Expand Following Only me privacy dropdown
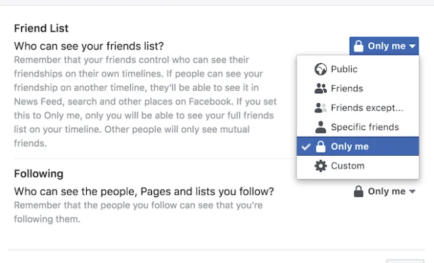The image size is (434, 263). pos(385,191)
